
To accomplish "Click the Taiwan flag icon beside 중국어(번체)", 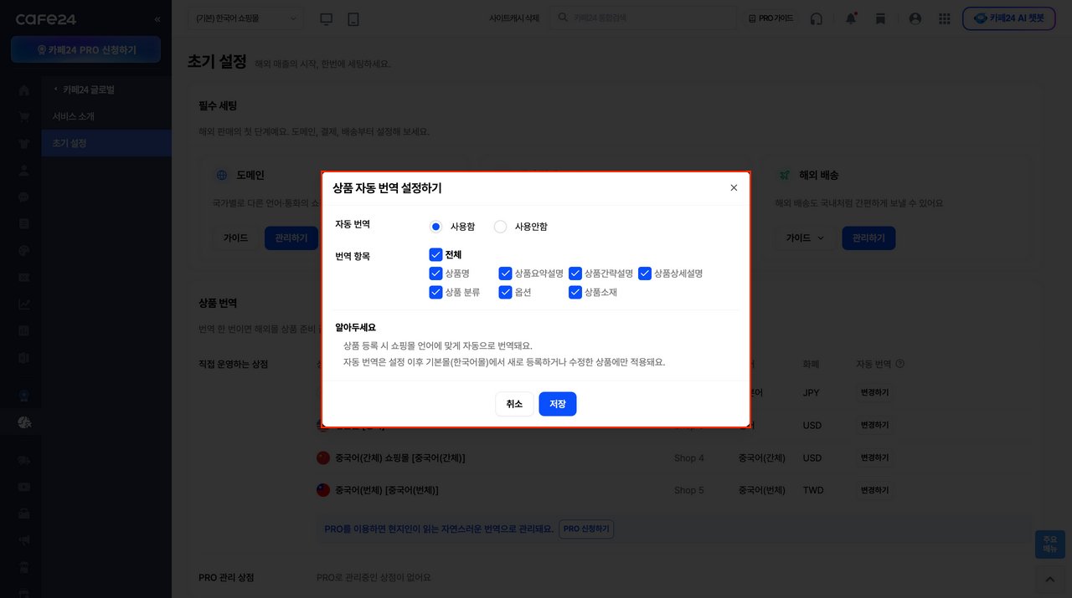I will [x=323, y=490].
